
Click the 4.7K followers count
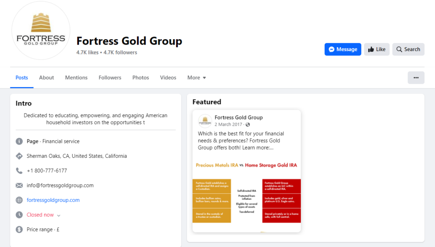pos(120,52)
